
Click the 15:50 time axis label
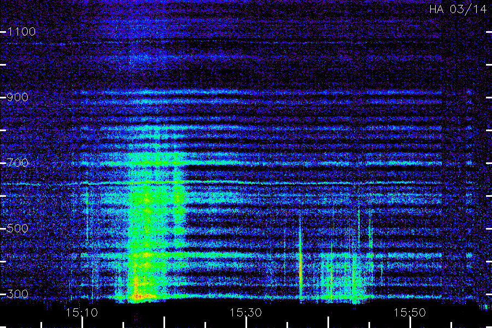(x=410, y=313)
